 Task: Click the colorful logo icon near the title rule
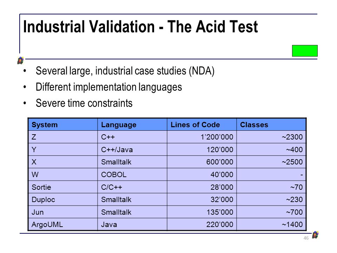[x=21, y=60]
